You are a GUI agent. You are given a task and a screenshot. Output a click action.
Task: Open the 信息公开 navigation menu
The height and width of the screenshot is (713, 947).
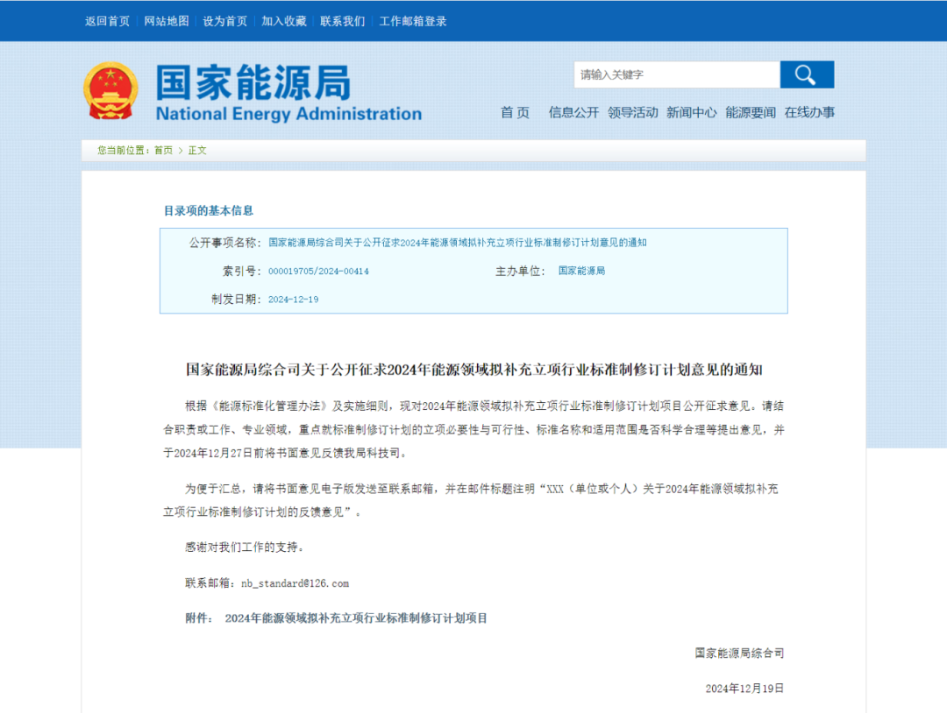click(x=573, y=112)
